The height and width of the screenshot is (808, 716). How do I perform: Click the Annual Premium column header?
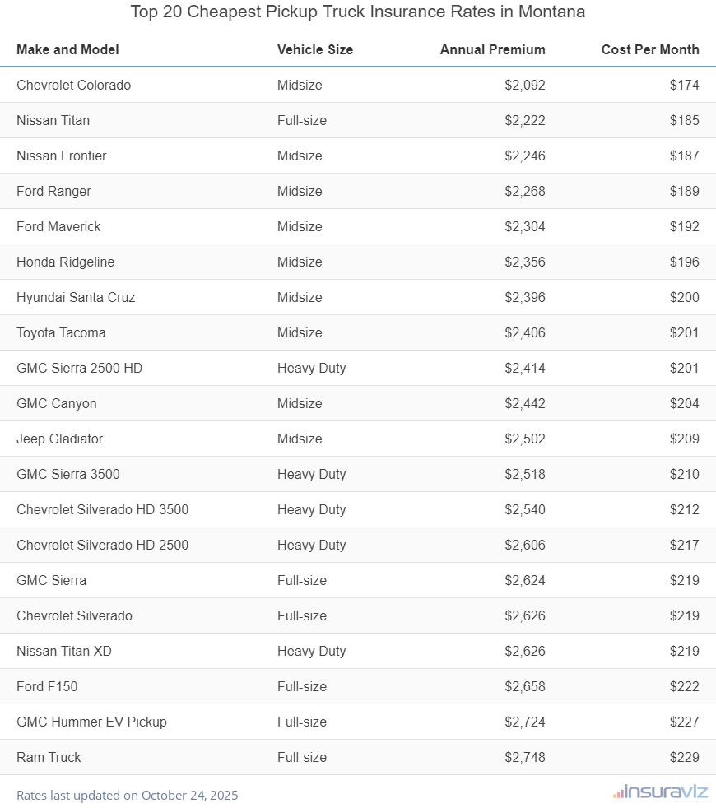[492, 49]
